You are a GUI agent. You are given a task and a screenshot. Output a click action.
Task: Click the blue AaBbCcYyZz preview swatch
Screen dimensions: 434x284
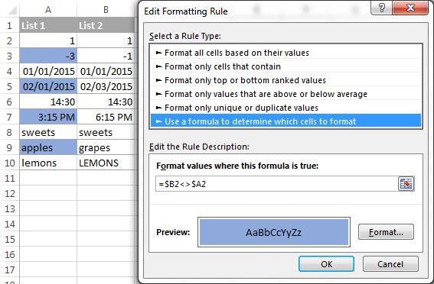point(274,232)
